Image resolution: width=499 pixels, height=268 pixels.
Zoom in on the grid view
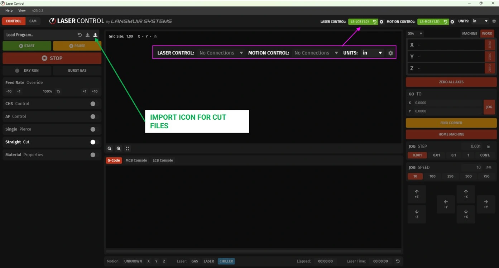click(x=119, y=149)
